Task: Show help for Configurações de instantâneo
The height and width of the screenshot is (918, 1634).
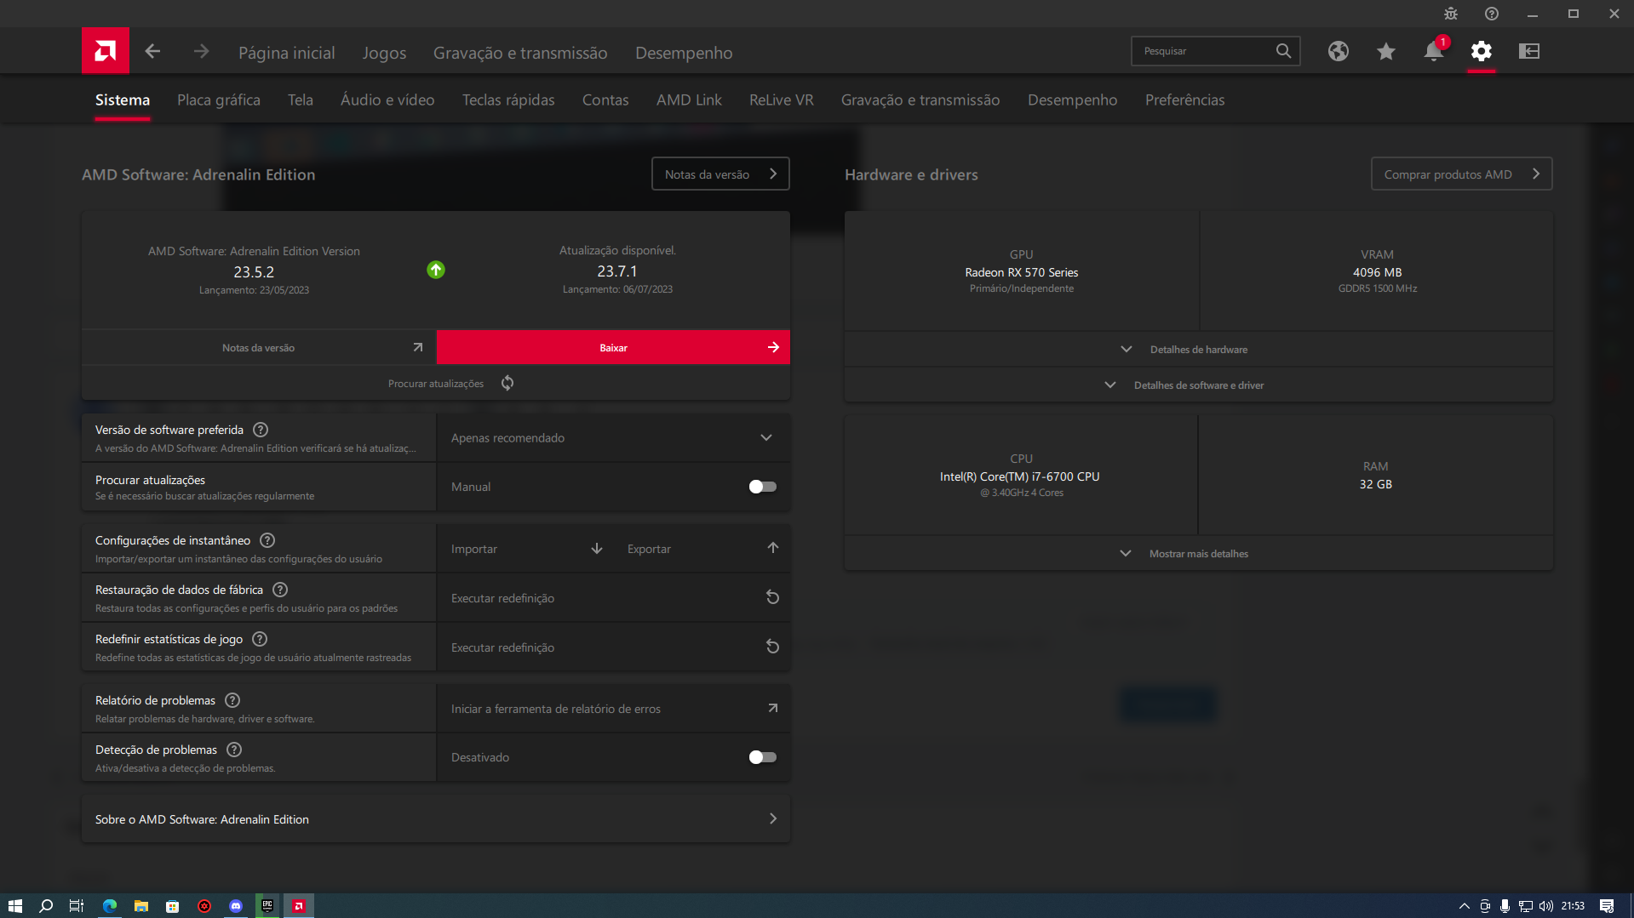Action: pyautogui.click(x=267, y=540)
